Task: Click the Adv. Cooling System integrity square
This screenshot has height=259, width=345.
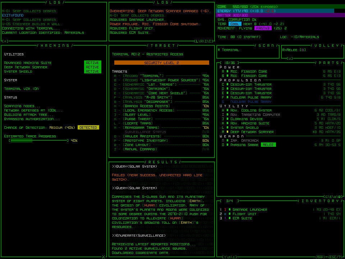Action: click(227, 110)
